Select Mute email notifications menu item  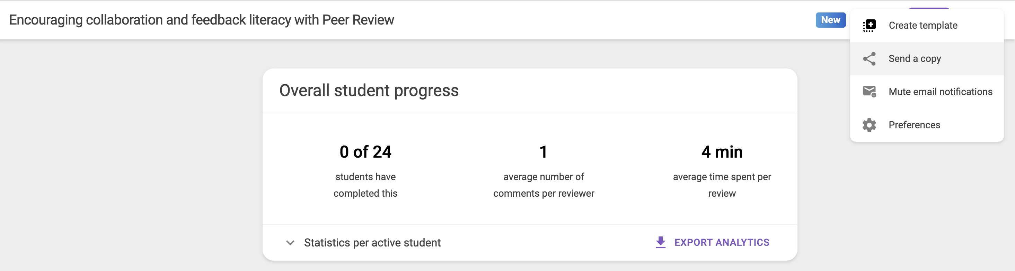click(940, 92)
